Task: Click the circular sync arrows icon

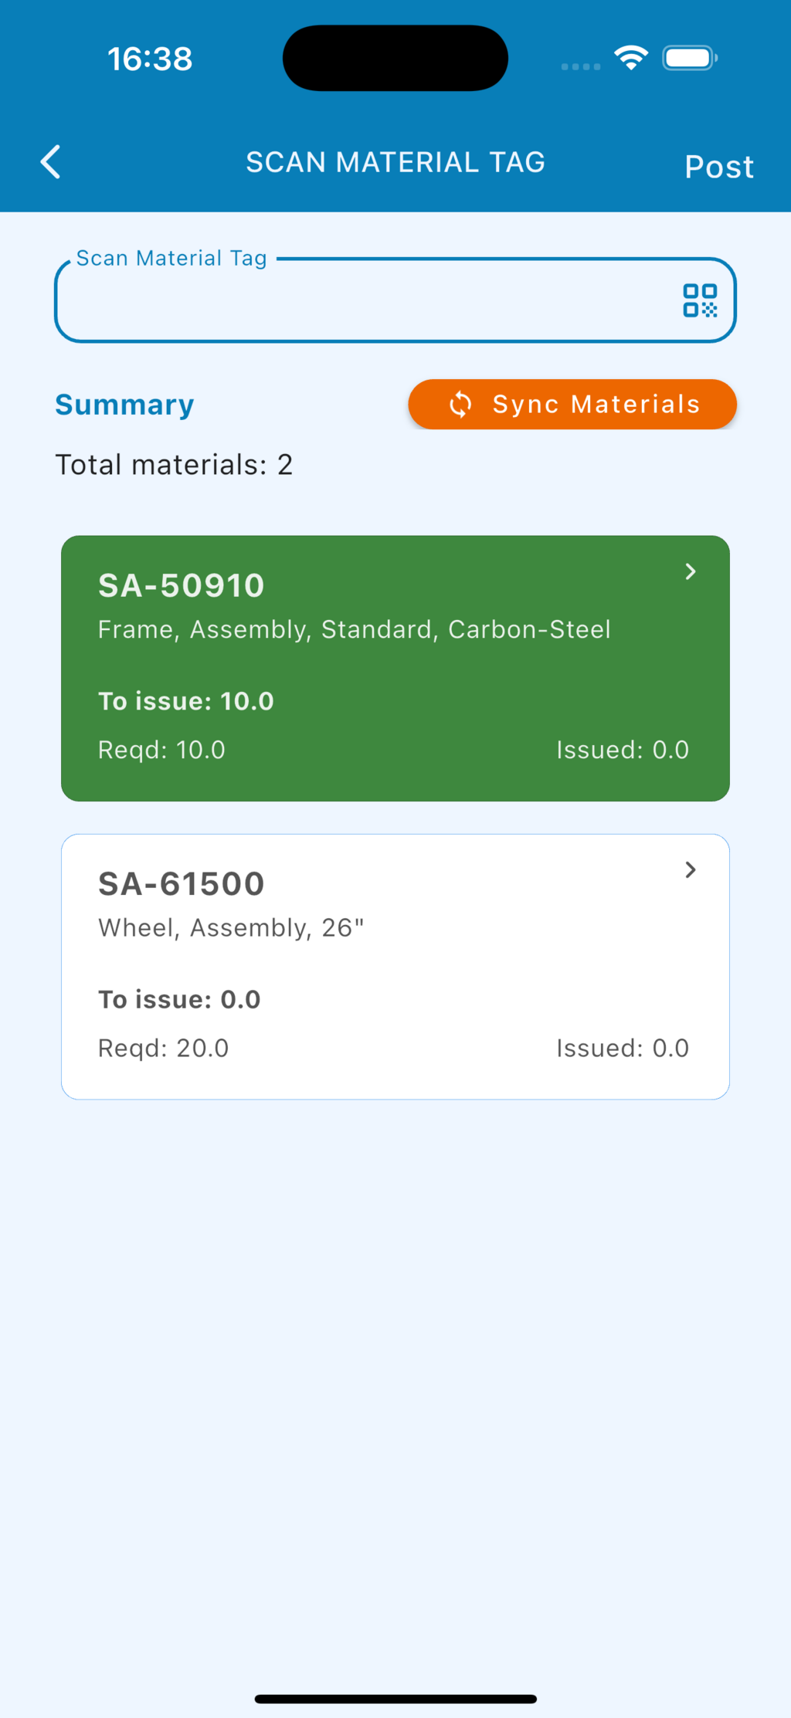Action: (460, 405)
